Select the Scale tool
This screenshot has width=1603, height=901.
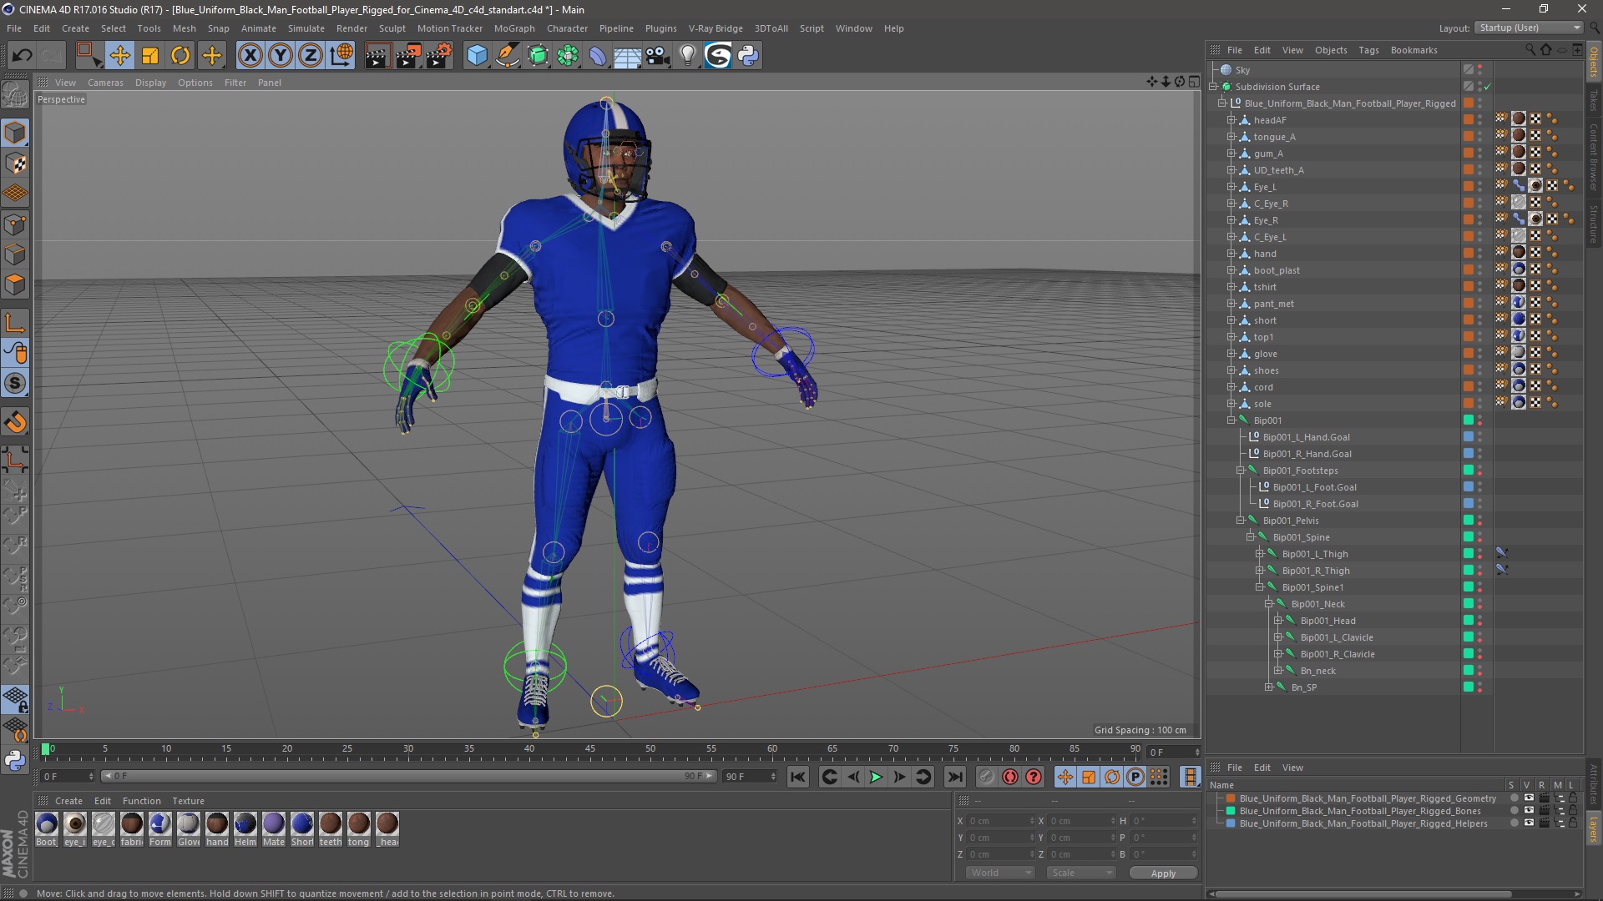(x=150, y=56)
